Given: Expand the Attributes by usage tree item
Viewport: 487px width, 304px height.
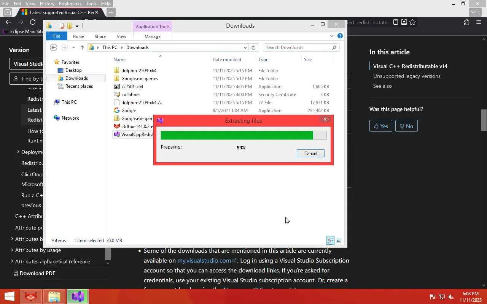Looking at the screenshot, I should click(12, 250).
